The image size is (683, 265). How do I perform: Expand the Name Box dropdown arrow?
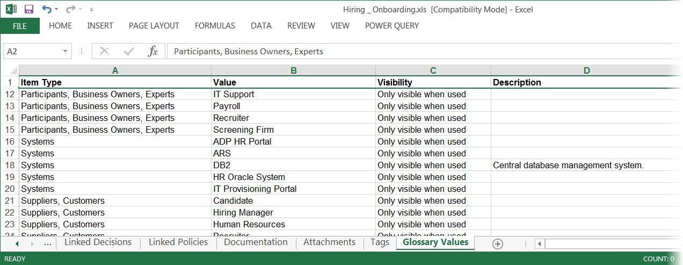click(x=66, y=52)
